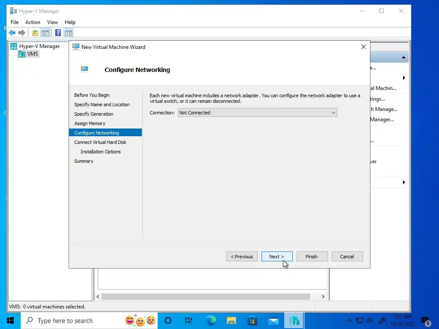Go to Specify Name and Location step
439x329 pixels.
pos(102,105)
